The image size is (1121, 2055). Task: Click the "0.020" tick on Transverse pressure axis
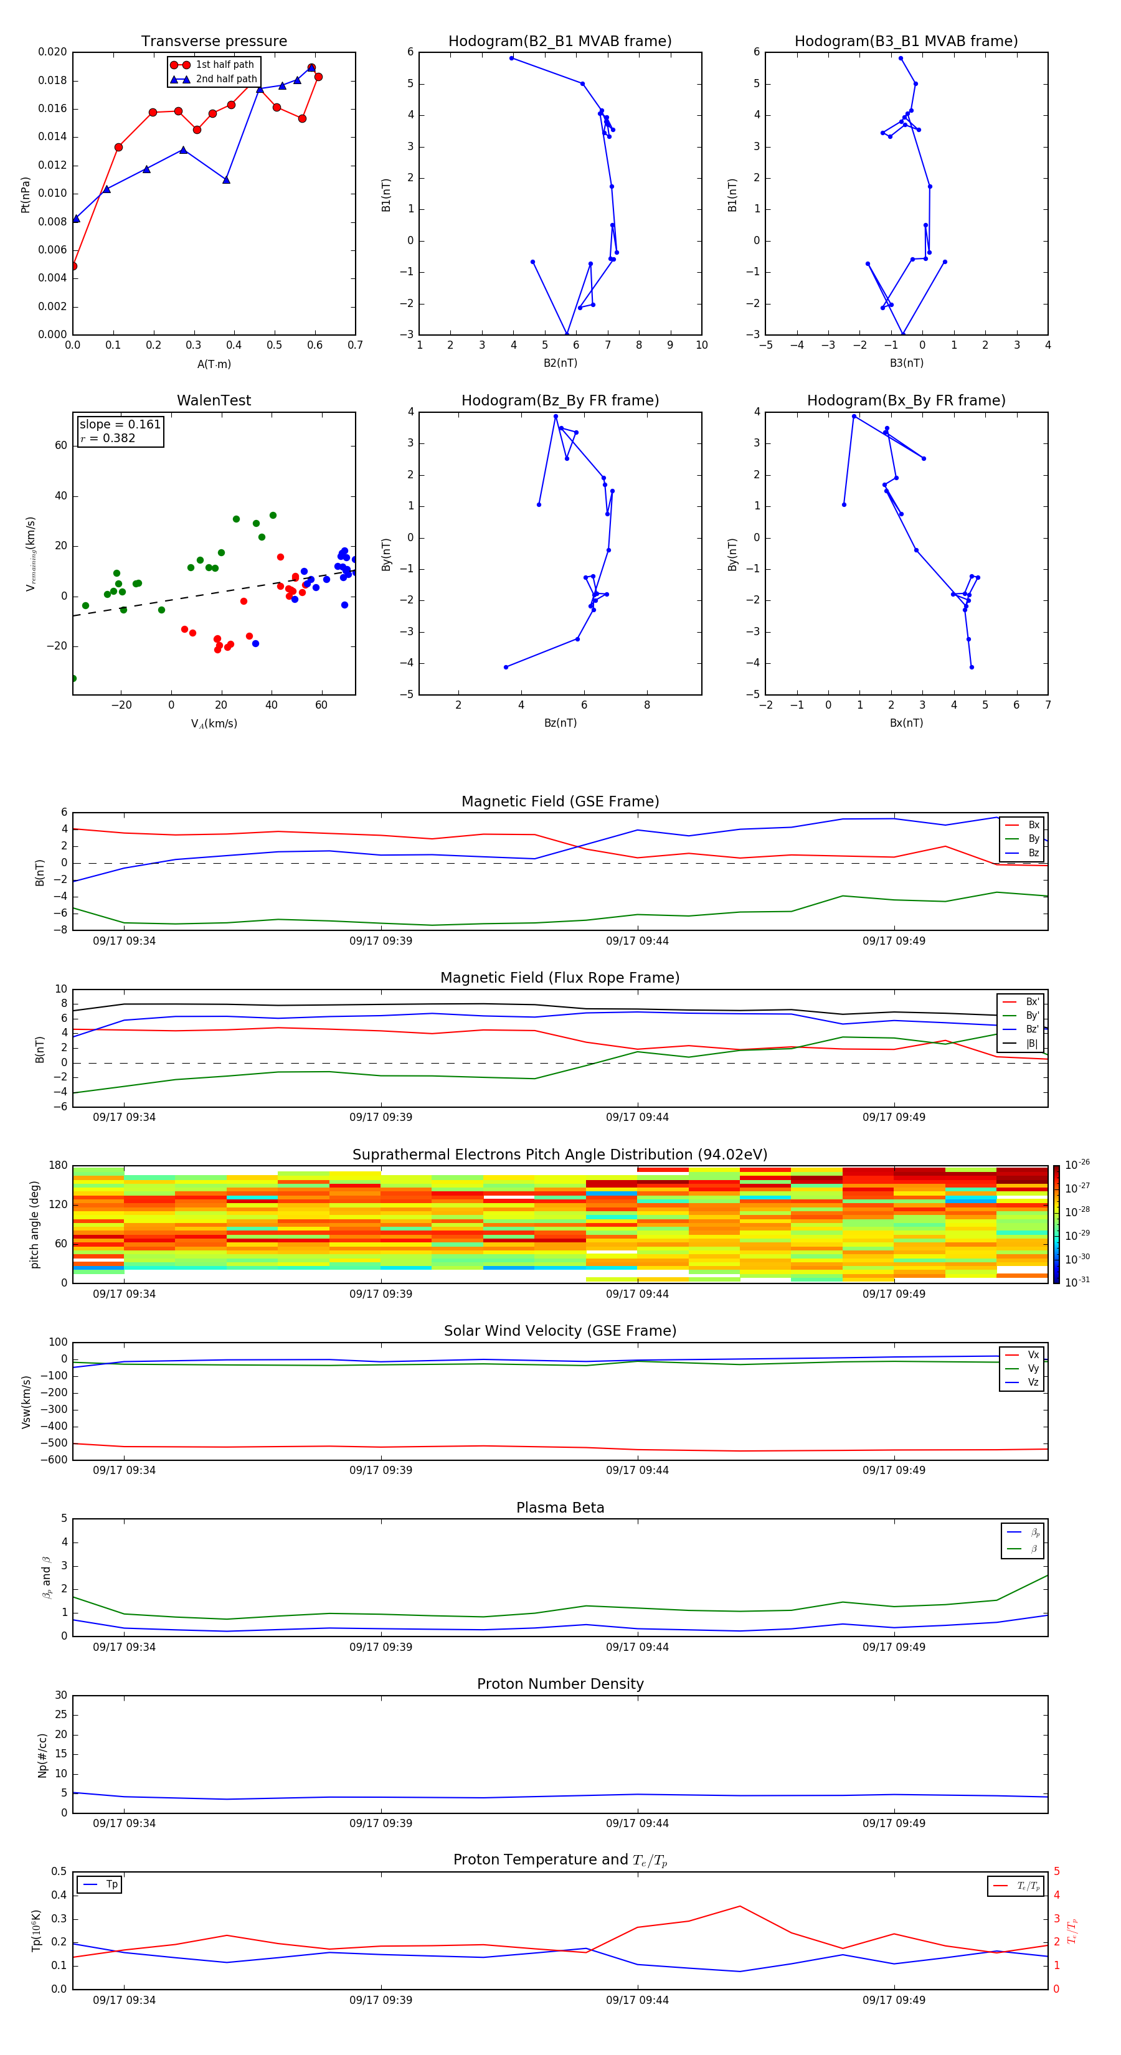coord(53,52)
